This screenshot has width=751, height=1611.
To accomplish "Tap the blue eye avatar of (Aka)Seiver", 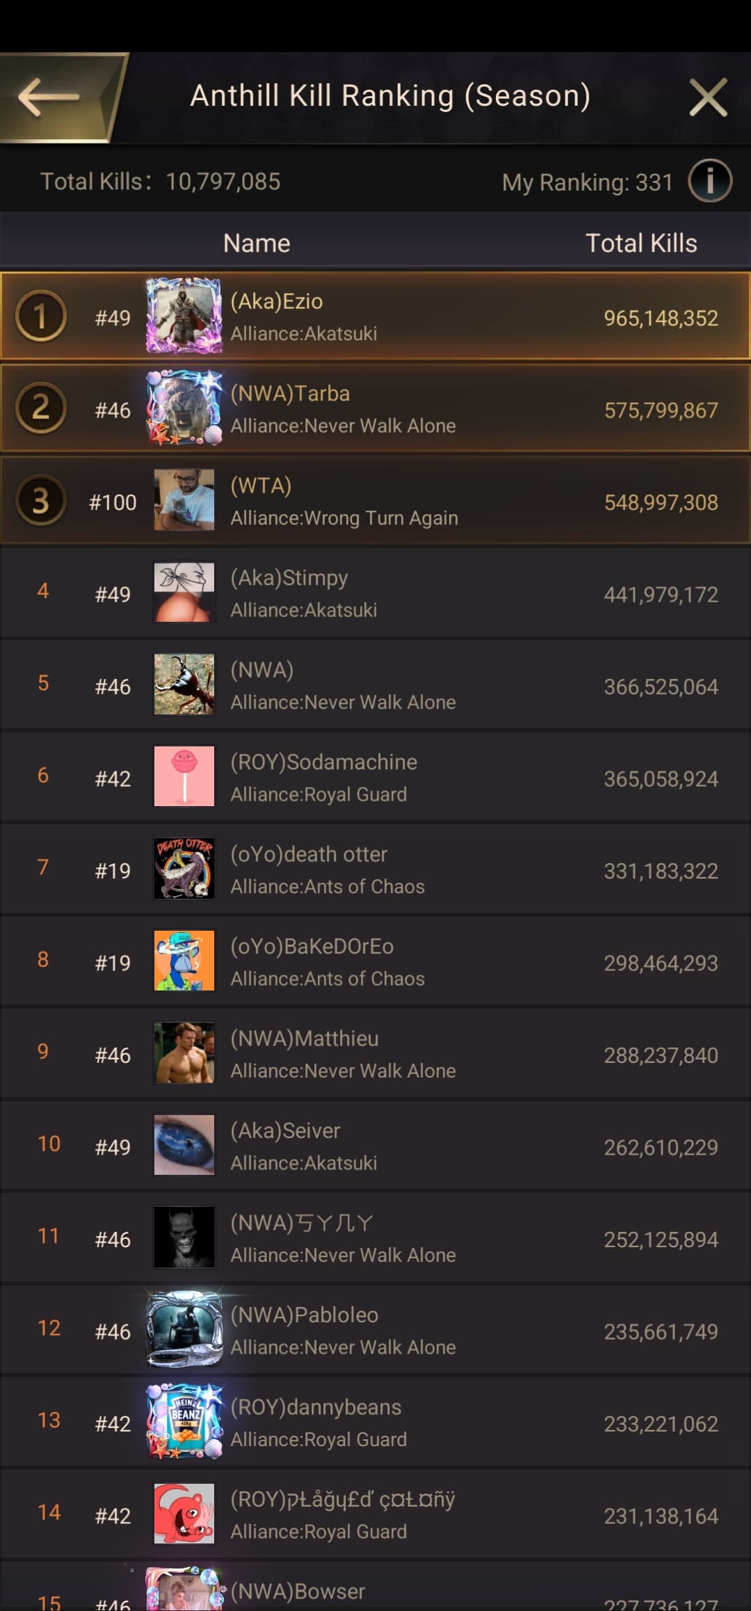I will [x=184, y=1146].
